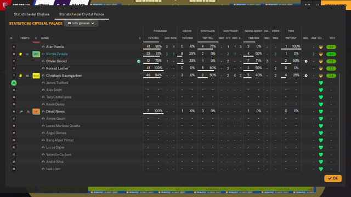
Task: Open Valentin Carboni player name
Action: 59,154
